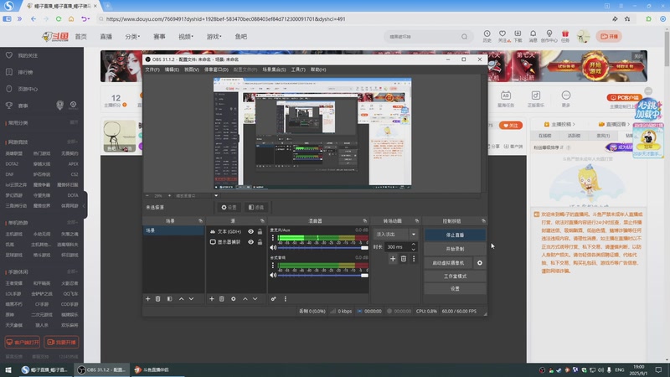Open options dots for 台式音响 channel
The height and width of the screenshot is (377, 670).
click(273, 266)
